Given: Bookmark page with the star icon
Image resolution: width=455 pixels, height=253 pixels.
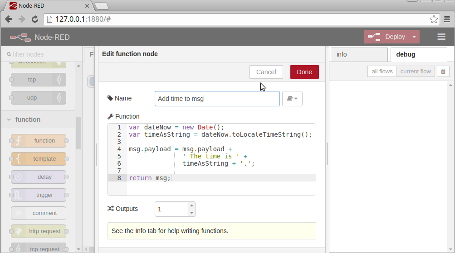Looking at the screenshot, I should coord(434,19).
